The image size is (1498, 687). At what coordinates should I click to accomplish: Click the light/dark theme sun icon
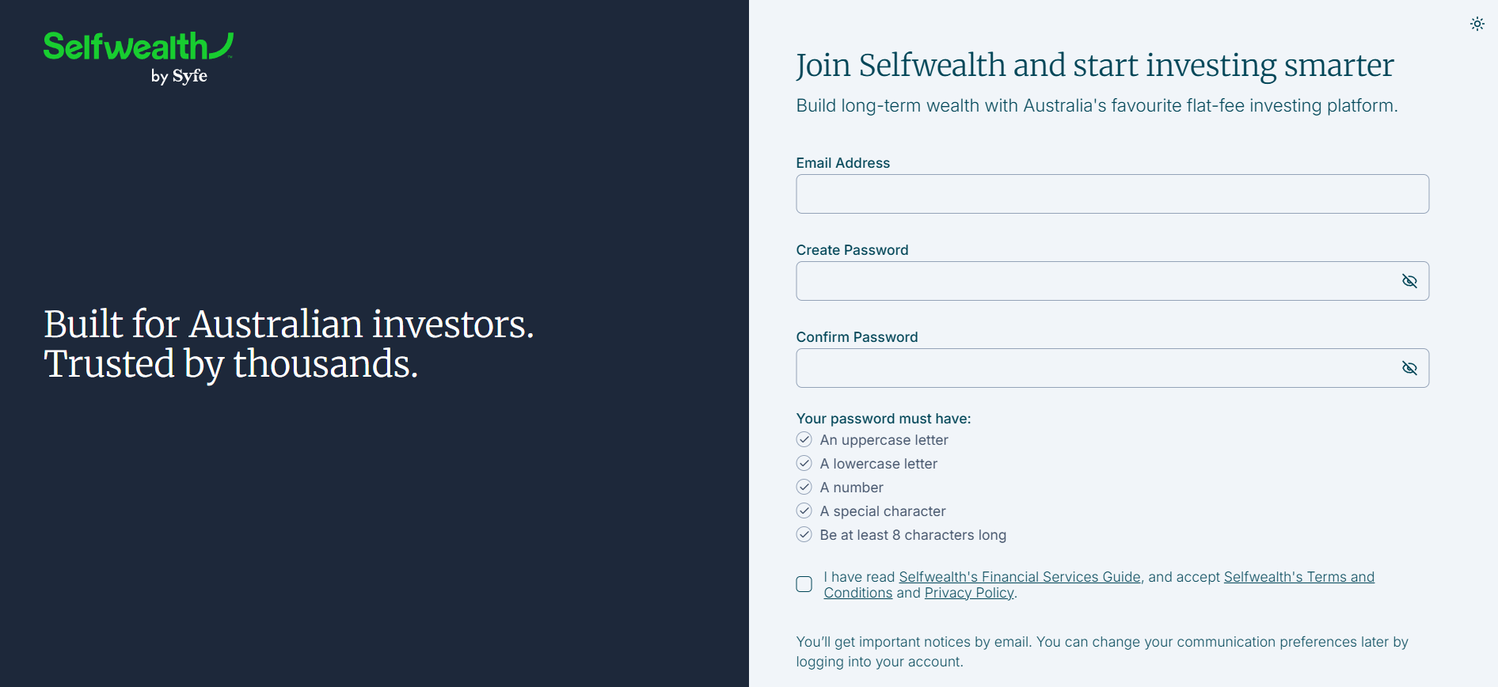click(1477, 24)
